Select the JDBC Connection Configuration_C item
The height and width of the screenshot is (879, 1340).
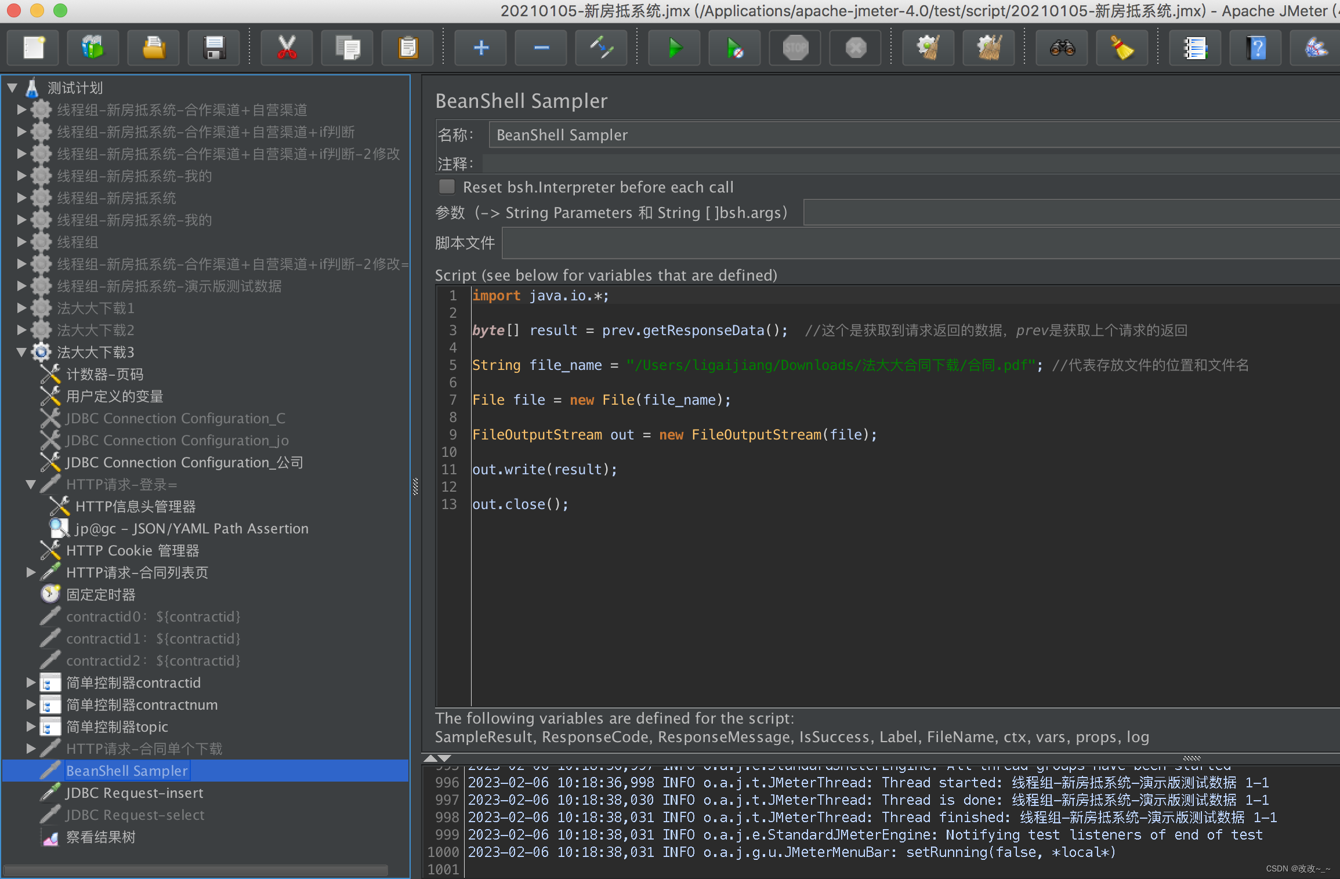(176, 418)
